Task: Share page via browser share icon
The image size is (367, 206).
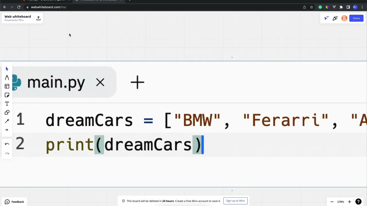Action: tap(304, 7)
